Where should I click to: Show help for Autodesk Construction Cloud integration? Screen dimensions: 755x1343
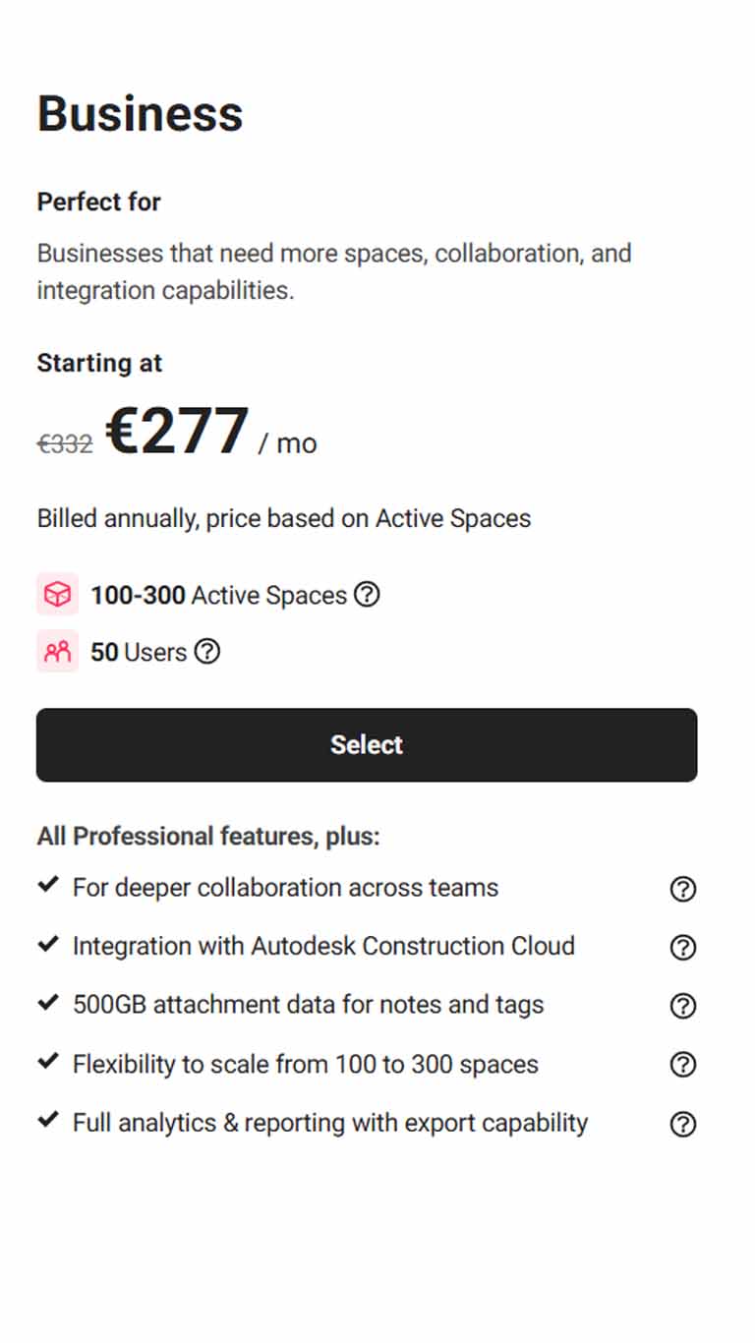pos(682,948)
